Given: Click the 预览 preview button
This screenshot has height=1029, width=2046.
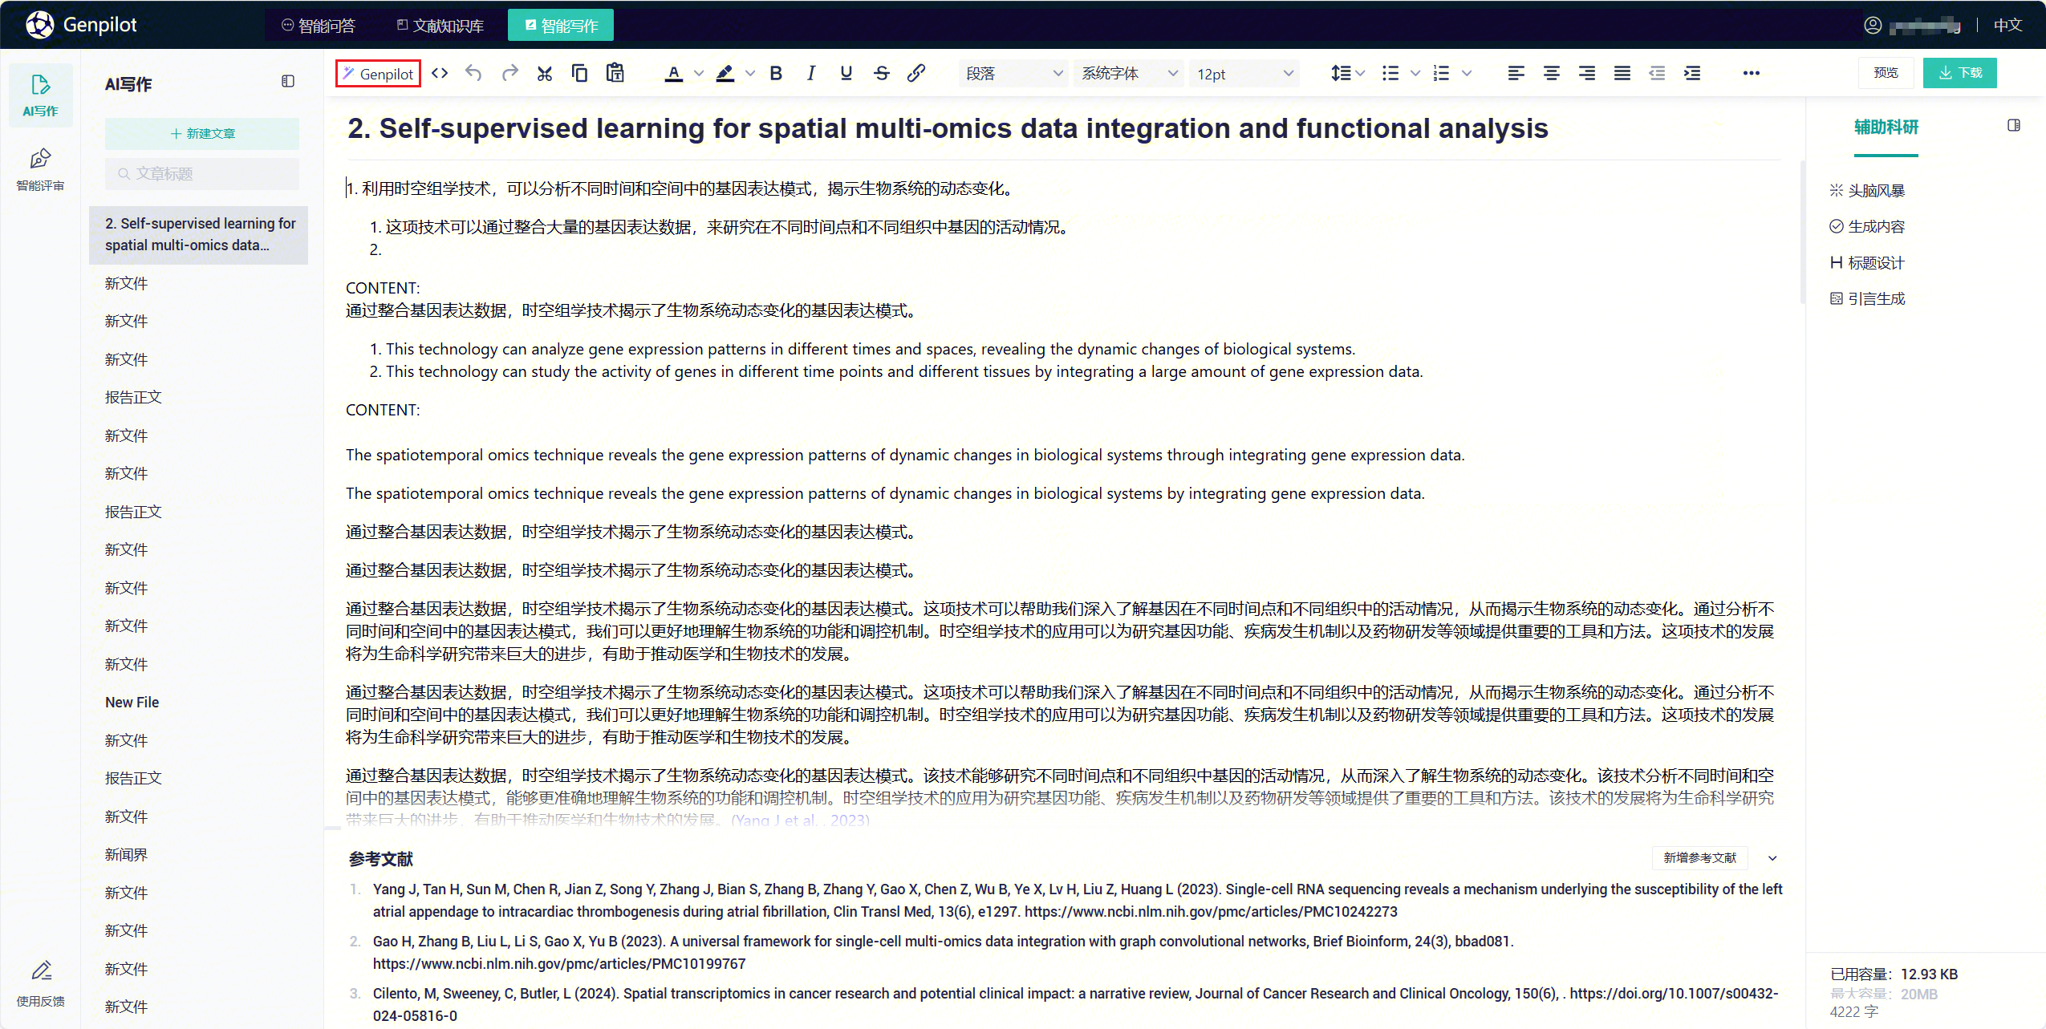Looking at the screenshot, I should coord(1886,73).
